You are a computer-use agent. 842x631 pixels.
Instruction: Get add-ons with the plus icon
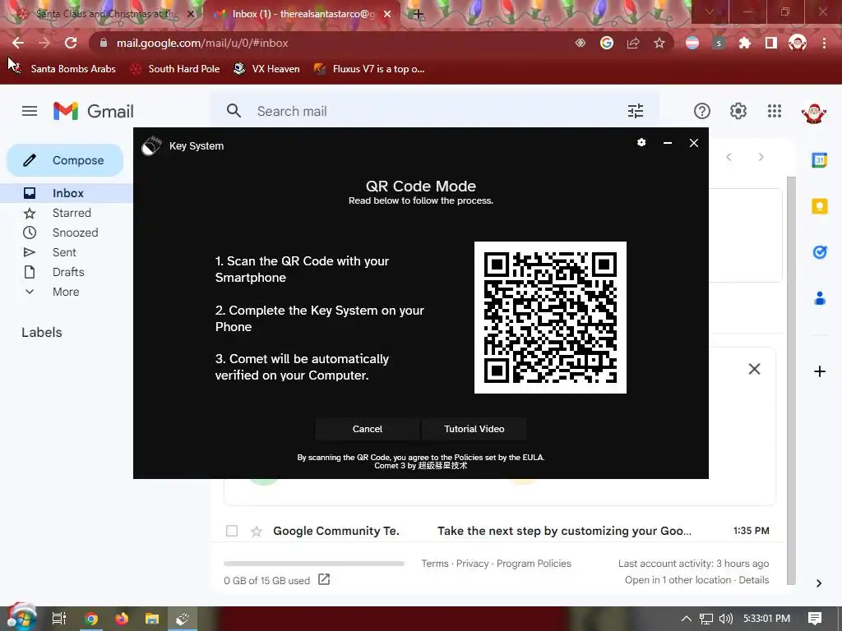[820, 371]
